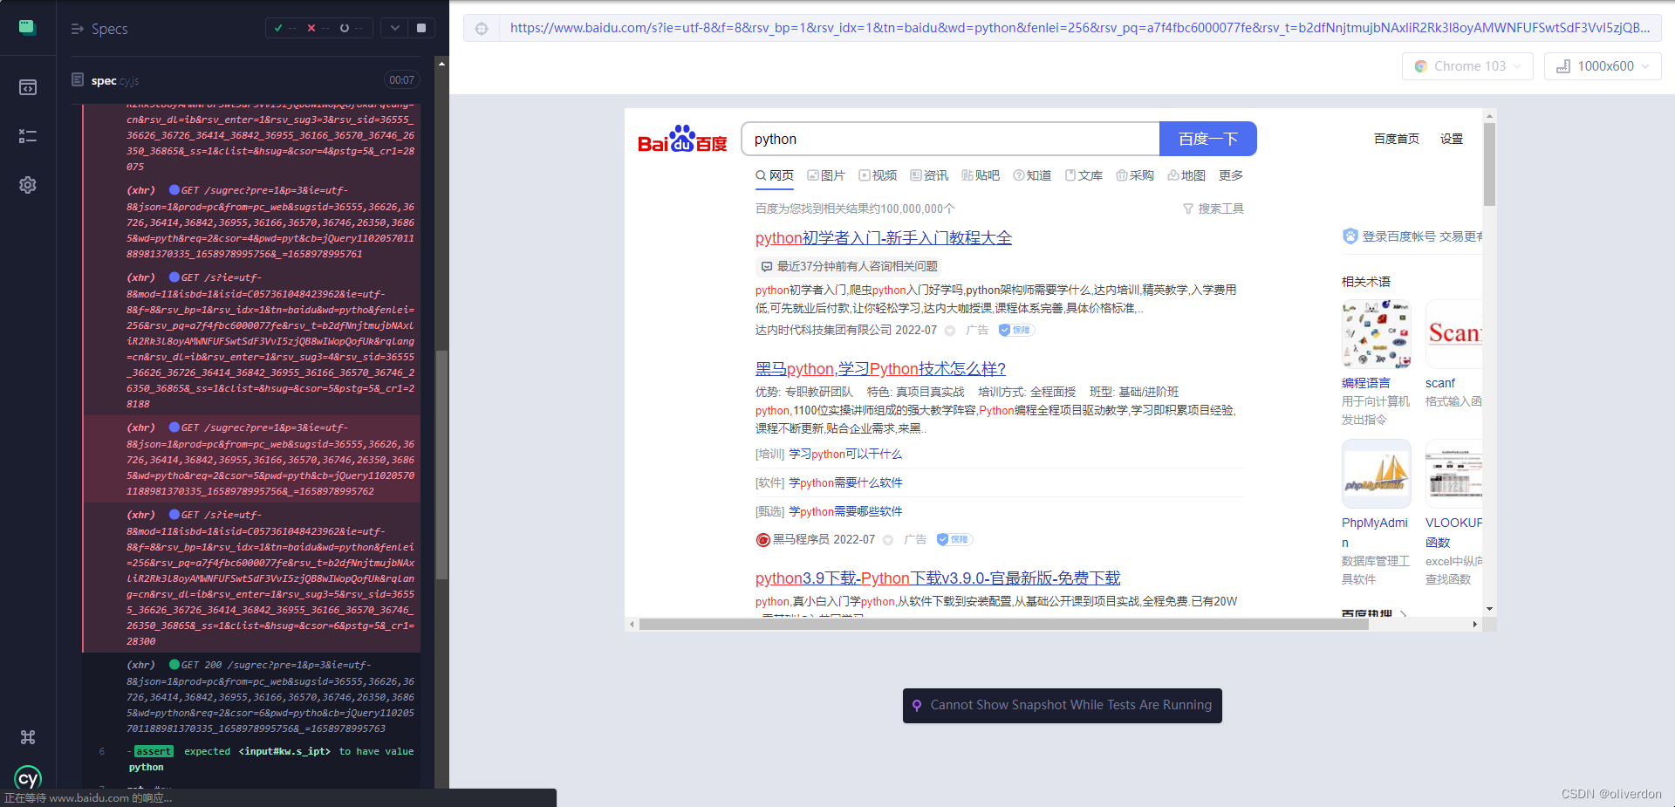Click 保障 badge on 黑马程序员 ad

point(954,539)
